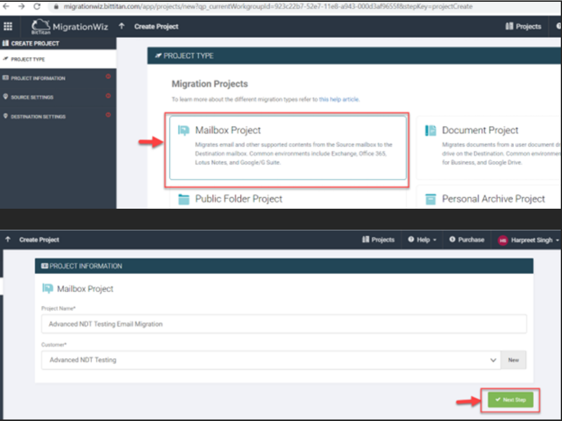Select Project Information in the sidebar
This screenshot has height=421, width=562.
click(x=58, y=78)
